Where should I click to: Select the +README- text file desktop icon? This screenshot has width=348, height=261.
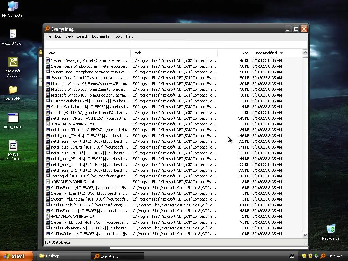pyautogui.click(x=13, y=37)
